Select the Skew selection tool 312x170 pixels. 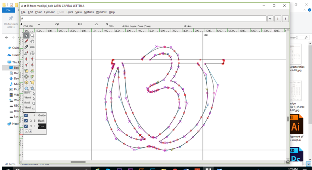(x=32, y=76)
